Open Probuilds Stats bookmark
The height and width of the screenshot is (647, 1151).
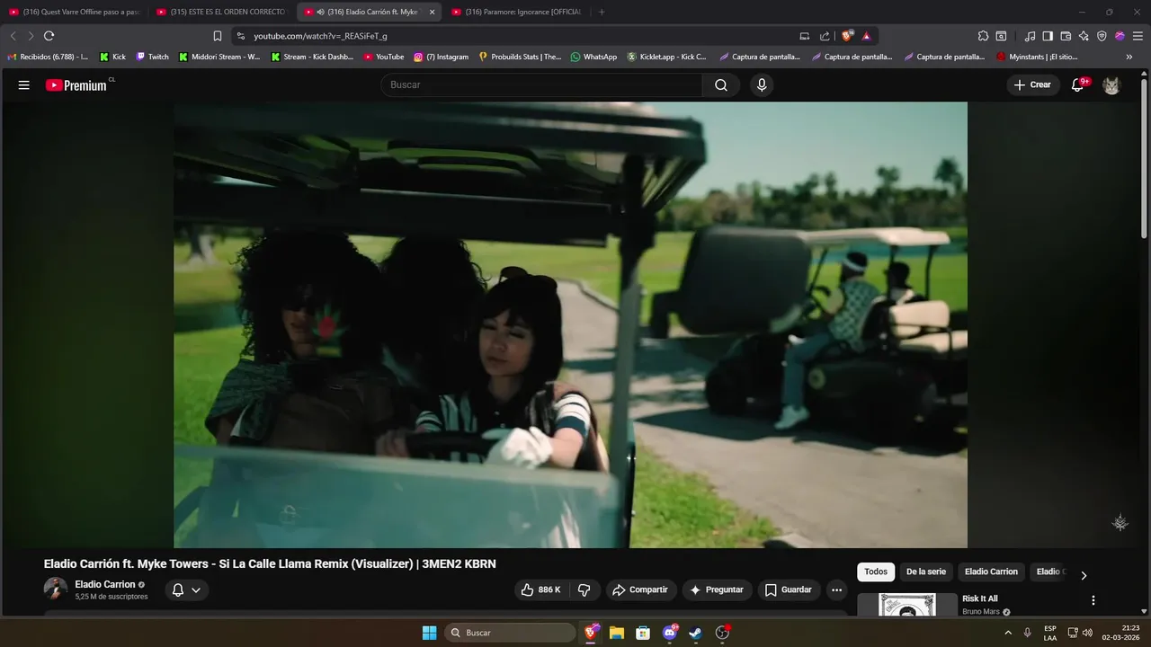520,57
